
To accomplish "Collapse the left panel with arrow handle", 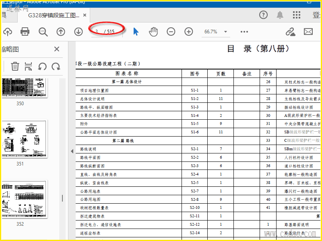I will click(72, 151).
